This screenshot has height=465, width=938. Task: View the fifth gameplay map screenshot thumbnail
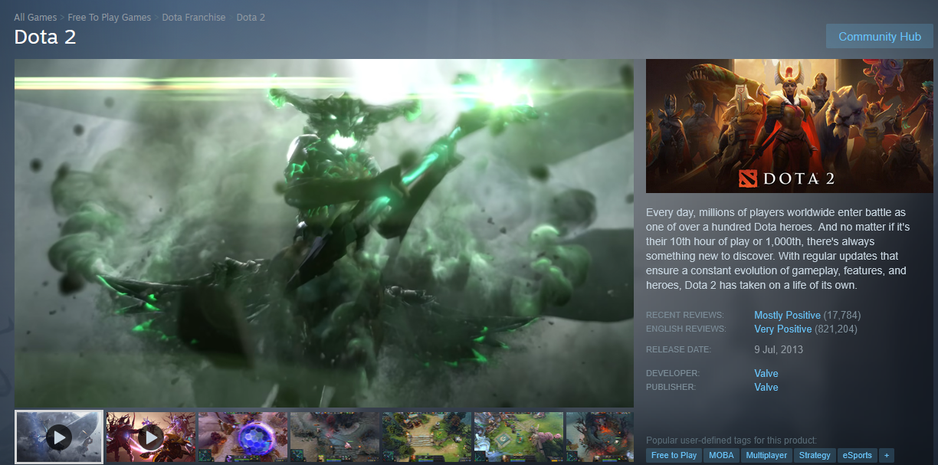click(x=427, y=437)
